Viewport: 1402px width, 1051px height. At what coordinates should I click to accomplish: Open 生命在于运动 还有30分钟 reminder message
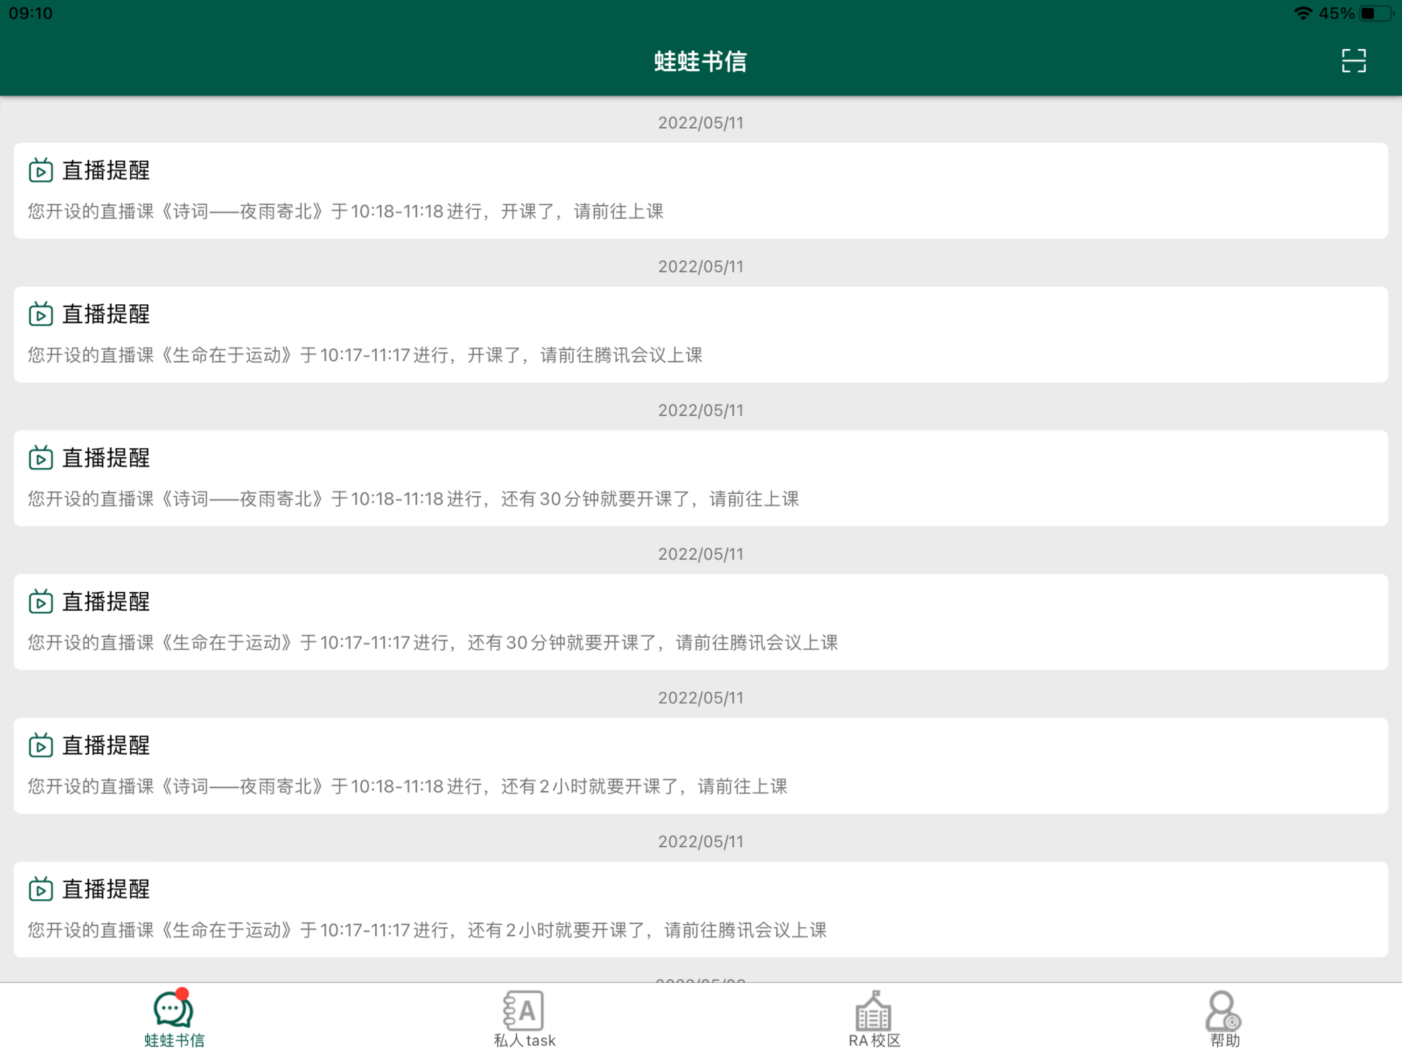pyautogui.click(x=433, y=643)
